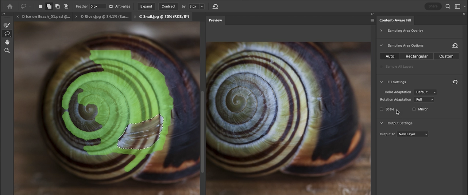The width and height of the screenshot is (468, 195).
Task: Select Subtract from selection mode icon
Action: point(57,6)
